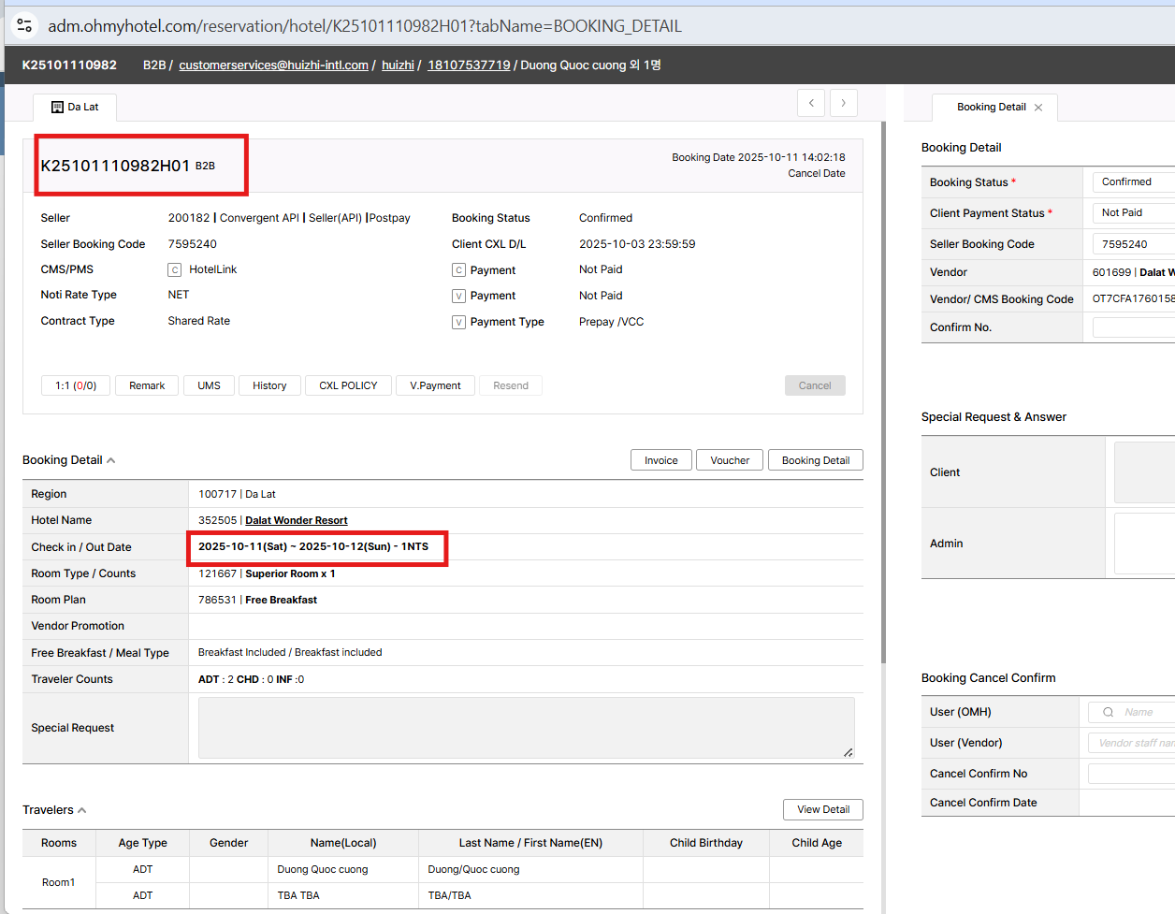Close the Booking Detail side tab
The height and width of the screenshot is (914, 1175).
click(1038, 108)
